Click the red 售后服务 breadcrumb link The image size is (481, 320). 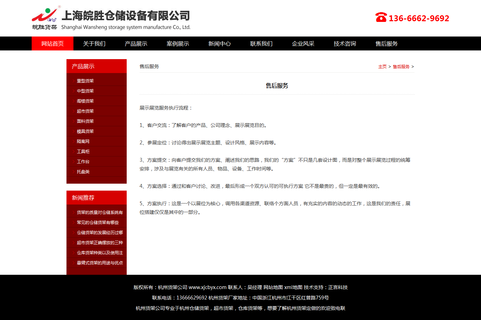(401, 66)
